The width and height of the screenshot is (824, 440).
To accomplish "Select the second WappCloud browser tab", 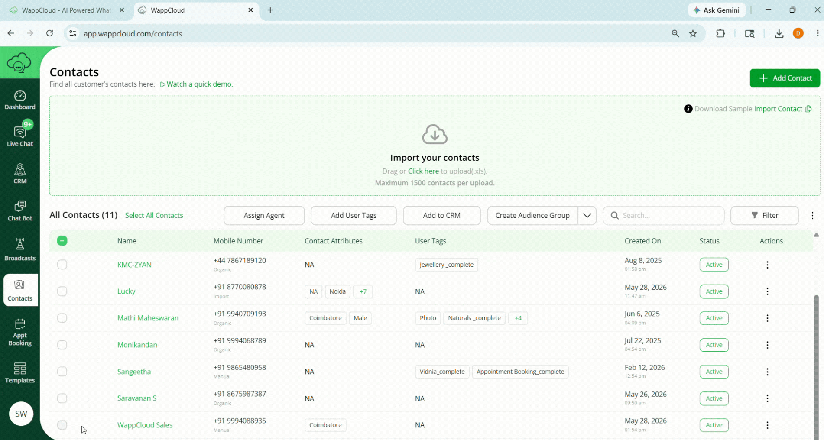I will [197, 10].
